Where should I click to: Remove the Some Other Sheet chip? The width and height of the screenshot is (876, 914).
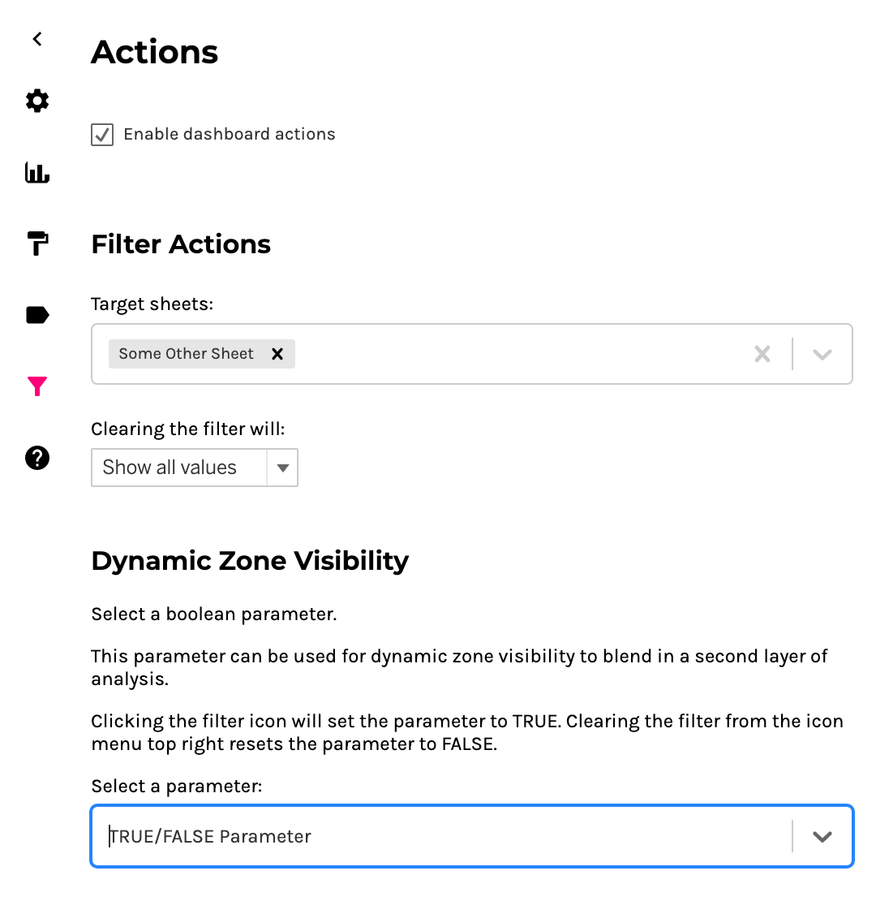tap(277, 354)
